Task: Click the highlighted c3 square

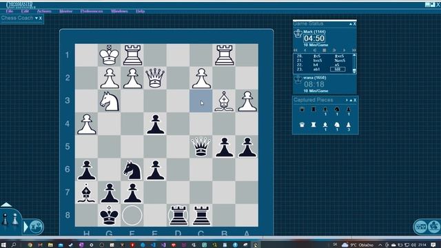Action: 201,101
